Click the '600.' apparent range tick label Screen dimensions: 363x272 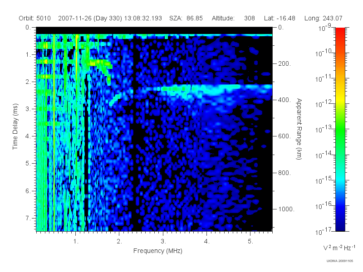tap(285, 136)
